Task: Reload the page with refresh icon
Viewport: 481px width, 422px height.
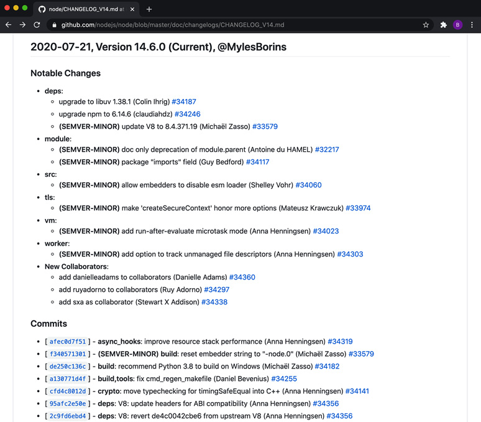Action: click(x=37, y=25)
